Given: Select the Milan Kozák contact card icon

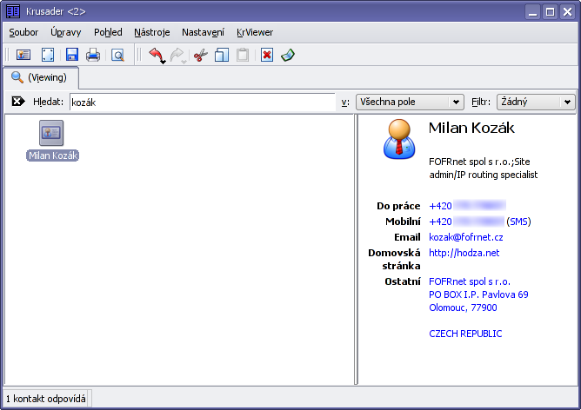Looking at the screenshot, I should point(51,133).
